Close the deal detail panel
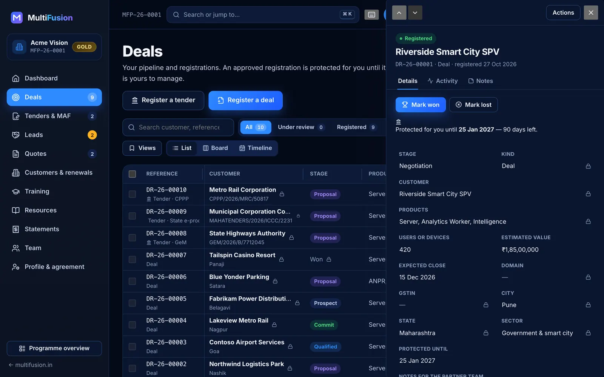This screenshot has height=377, width=604. coord(591,13)
